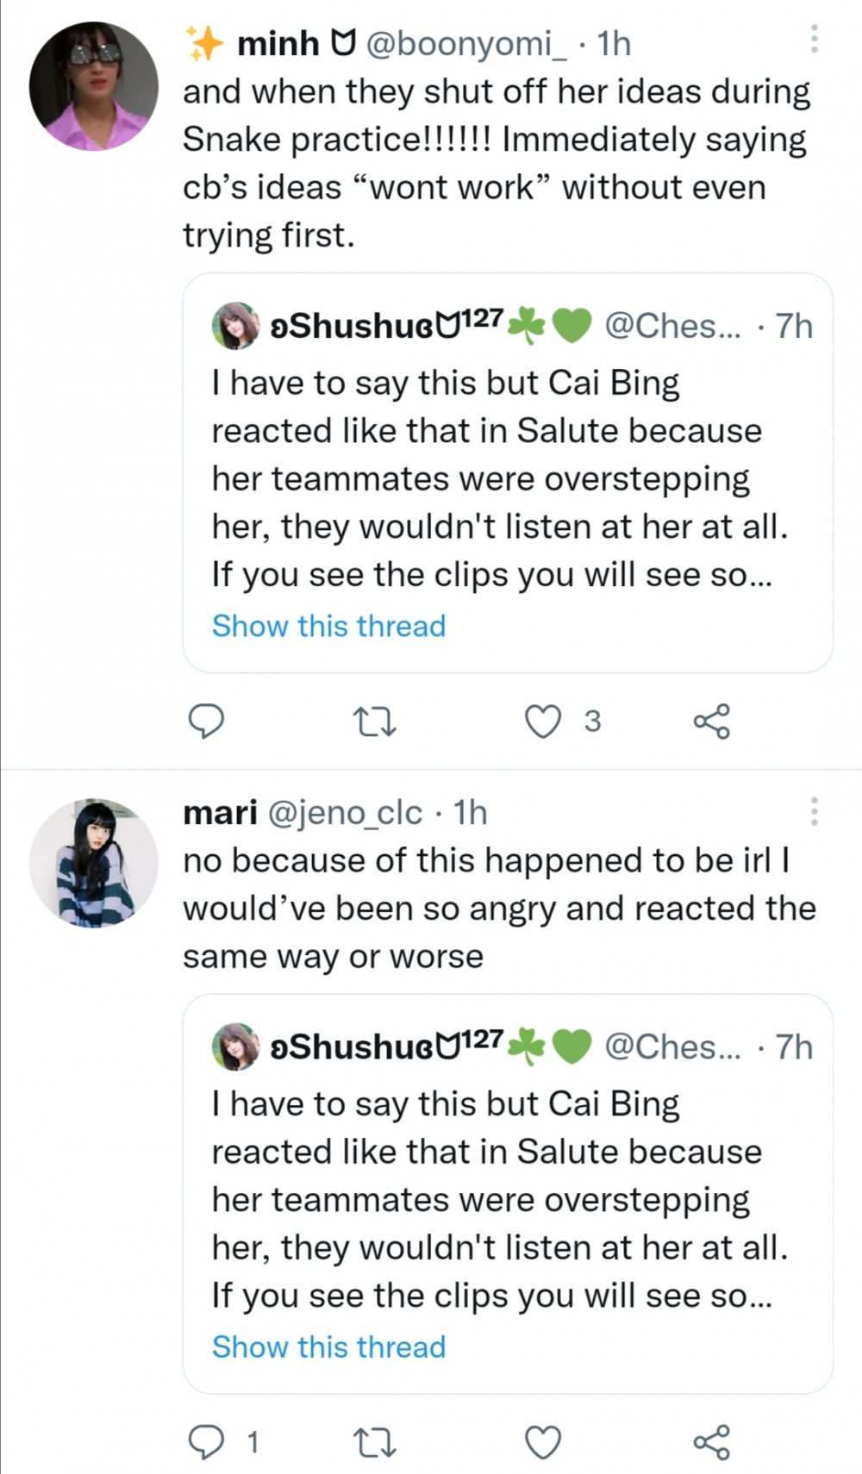Reply to mari's tweet
The image size is (862, 1474).
(x=206, y=1441)
